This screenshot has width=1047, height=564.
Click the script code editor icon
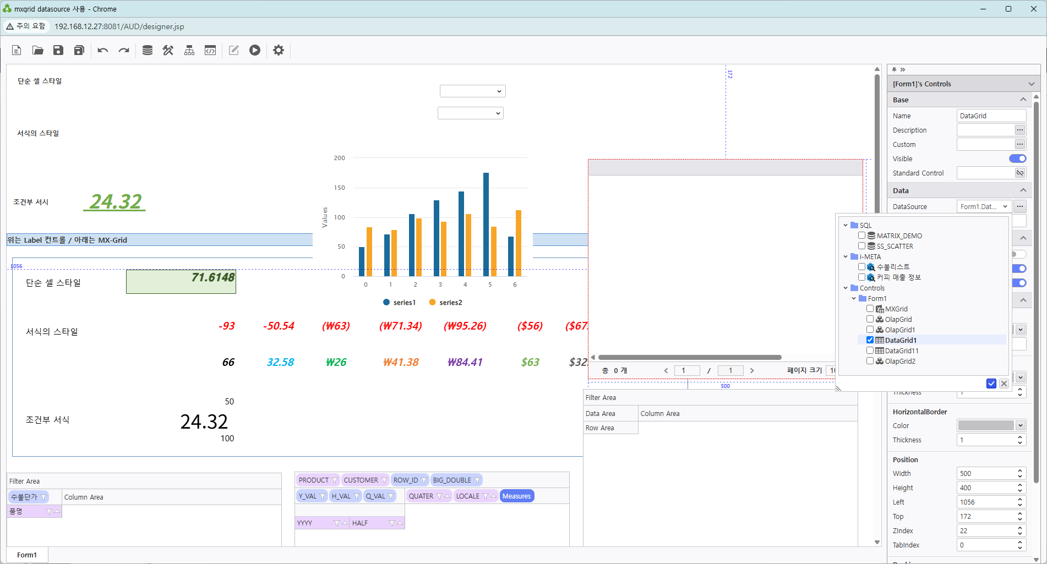click(x=210, y=50)
